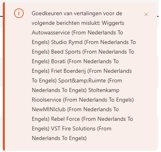Click the 'Studio Rymd' message name
The width and height of the screenshot is (161, 152).
click(x=67, y=42)
